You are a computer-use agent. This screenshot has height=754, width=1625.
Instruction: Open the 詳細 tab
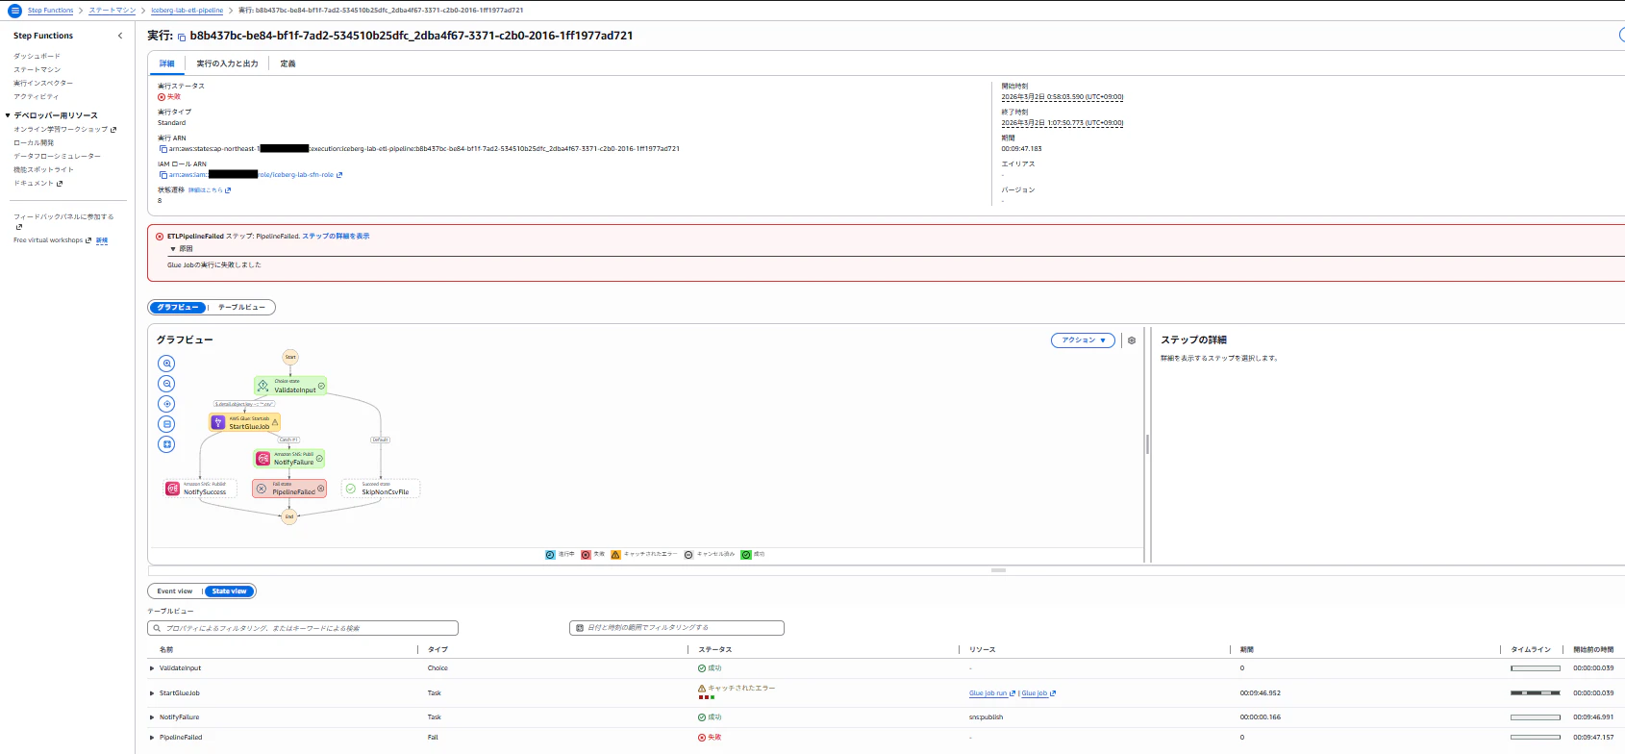click(x=167, y=63)
